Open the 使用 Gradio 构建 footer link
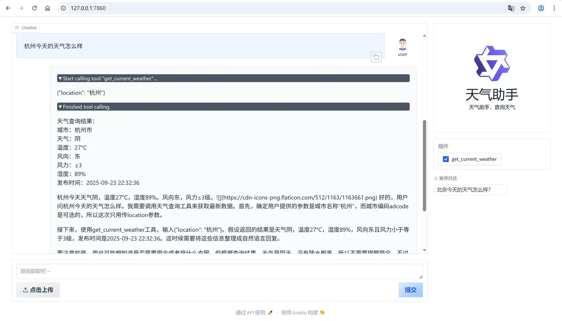The height and width of the screenshot is (321, 562). (x=299, y=312)
